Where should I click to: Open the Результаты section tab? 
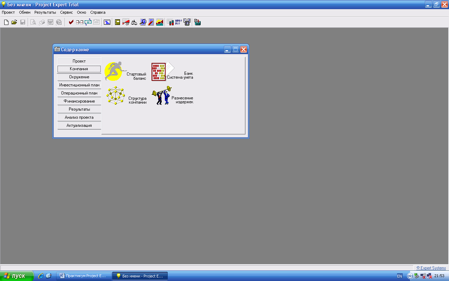79,109
